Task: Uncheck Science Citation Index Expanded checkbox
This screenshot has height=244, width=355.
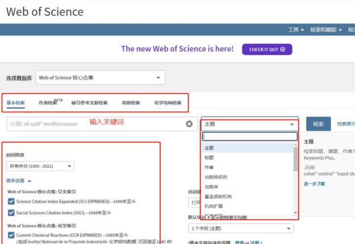Action: 11,201
